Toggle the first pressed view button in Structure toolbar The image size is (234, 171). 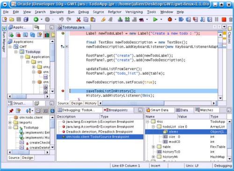click(x=38, y=111)
